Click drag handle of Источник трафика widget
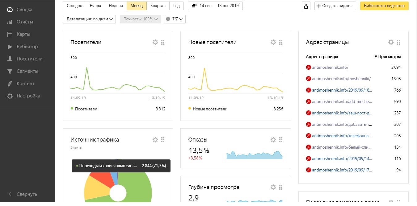 point(163,140)
